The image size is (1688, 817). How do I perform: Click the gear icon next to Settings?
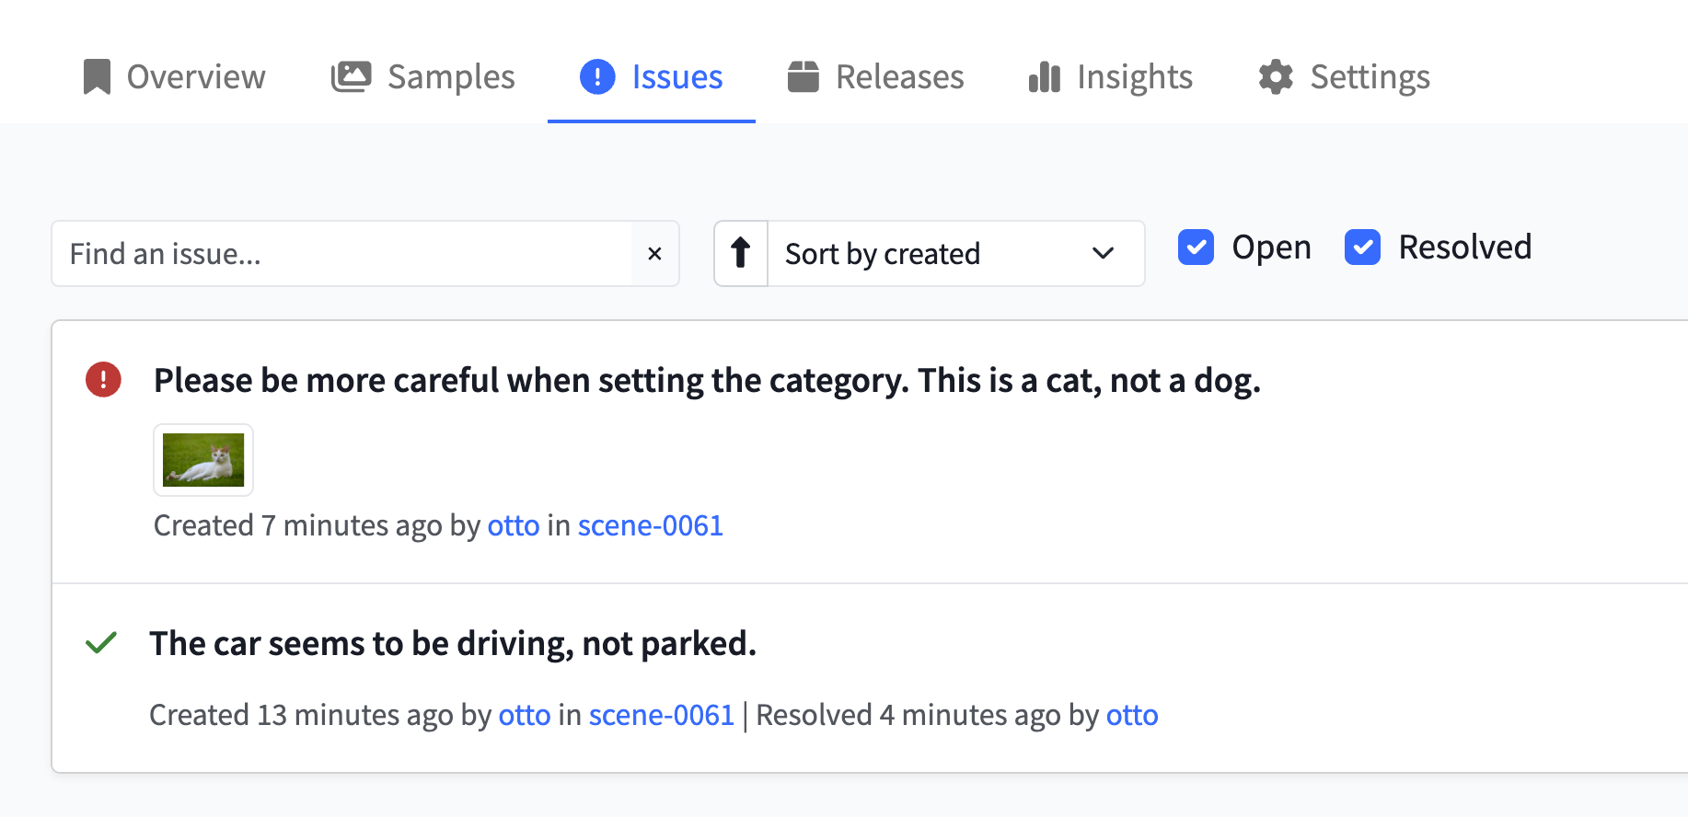tap(1276, 77)
